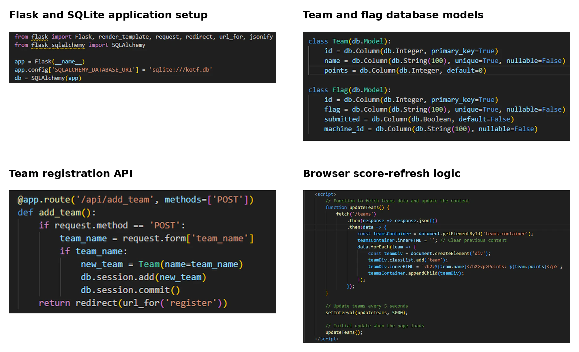Viewport: 579px width, 352px height.
Task: Click the 'function updateTeams() {' line
Action: 357,208
